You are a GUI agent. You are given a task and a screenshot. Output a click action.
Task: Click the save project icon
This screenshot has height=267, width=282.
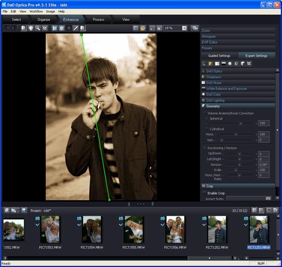23,210
